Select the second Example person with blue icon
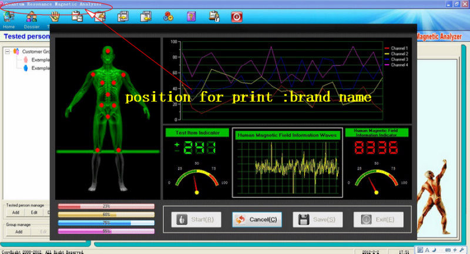 click(40, 68)
